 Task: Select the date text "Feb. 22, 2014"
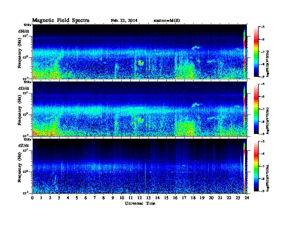point(124,20)
